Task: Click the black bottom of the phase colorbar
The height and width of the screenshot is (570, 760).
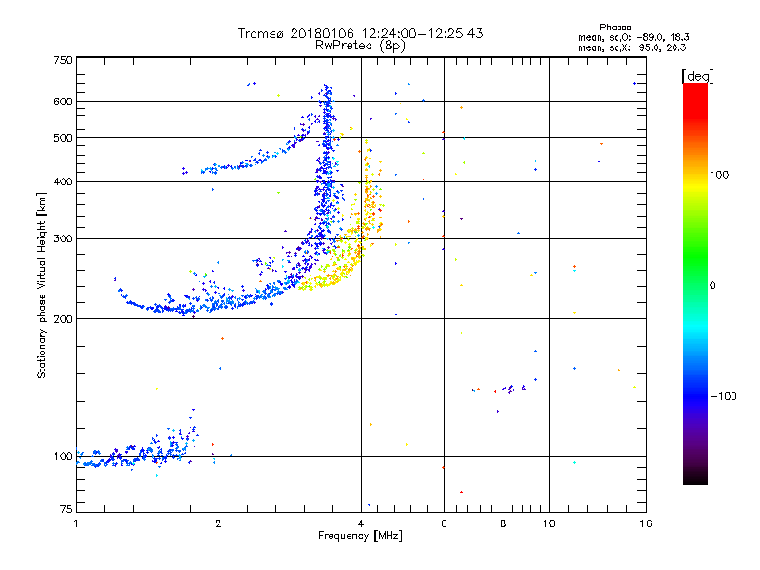Action: click(x=695, y=479)
